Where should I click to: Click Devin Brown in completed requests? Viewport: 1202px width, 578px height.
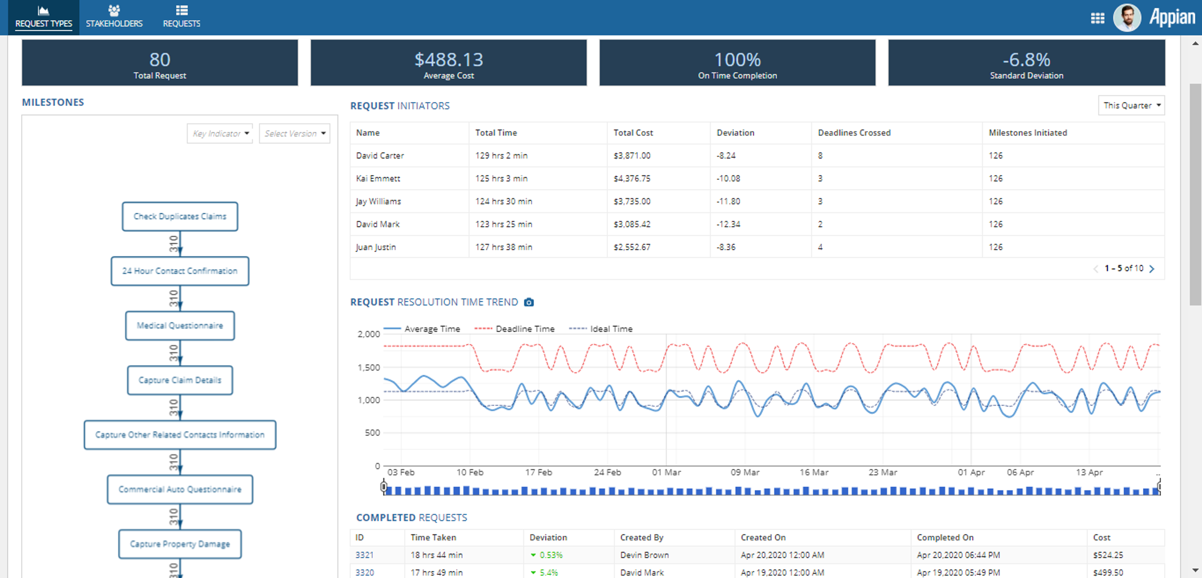[x=645, y=555]
